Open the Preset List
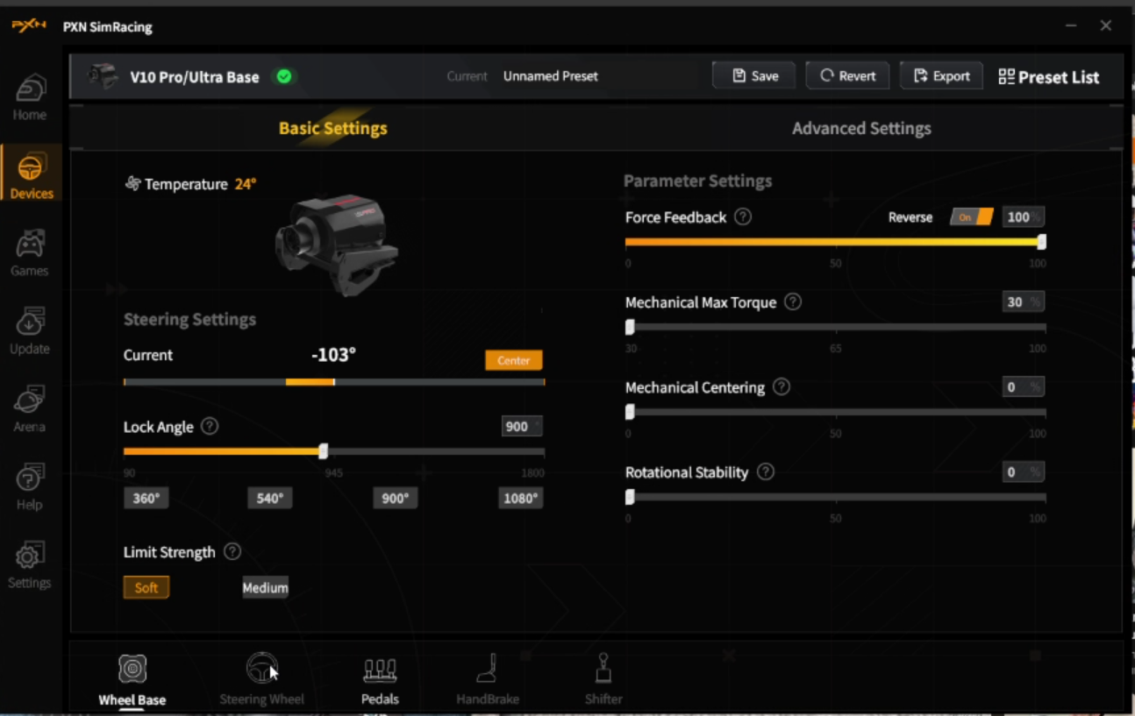Image resolution: width=1135 pixels, height=716 pixels. pyautogui.click(x=1048, y=76)
